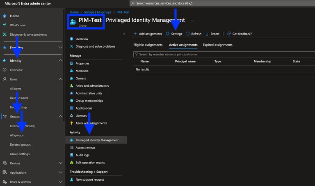This screenshot has height=186, width=315.
Task: Click the Add assignments plus icon
Action: click(x=135, y=34)
